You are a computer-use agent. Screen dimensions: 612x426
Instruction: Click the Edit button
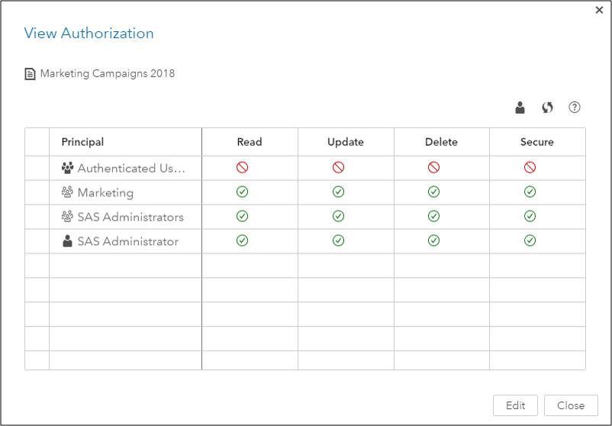point(516,405)
